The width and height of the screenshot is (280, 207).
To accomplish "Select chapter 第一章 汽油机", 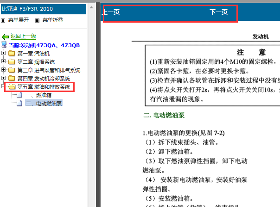I will pyautogui.click(x=33, y=54).
